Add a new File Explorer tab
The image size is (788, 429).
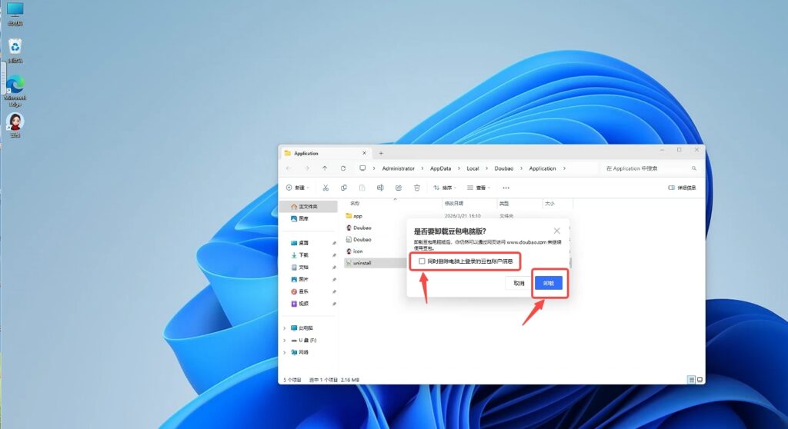point(380,153)
